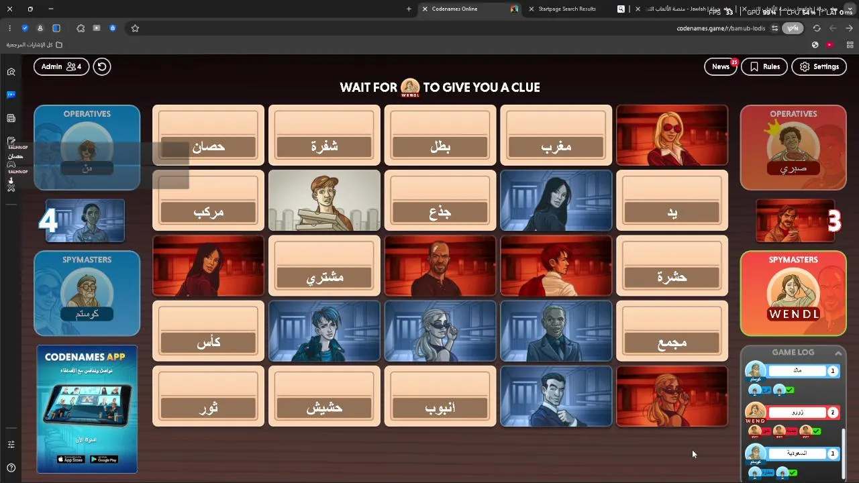The height and width of the screenshot is (483, 859).
Task: Open the YouTube bookmark icon
Action: point(830,45)
